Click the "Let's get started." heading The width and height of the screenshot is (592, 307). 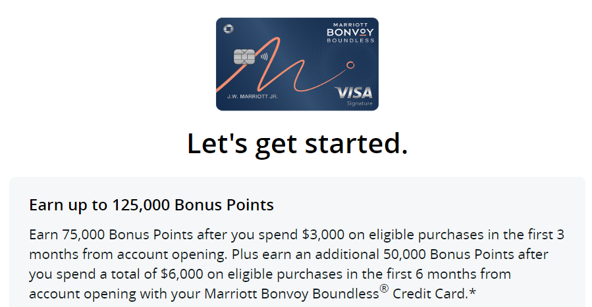pos(297,144)
